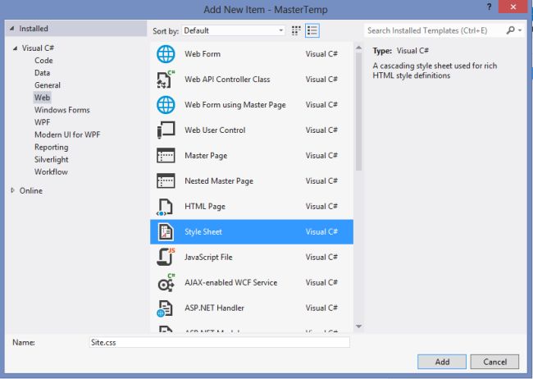The height and width of the screenshot is (379, 533).
Task: Expand the Online node
Action: (x=12, y=191)
